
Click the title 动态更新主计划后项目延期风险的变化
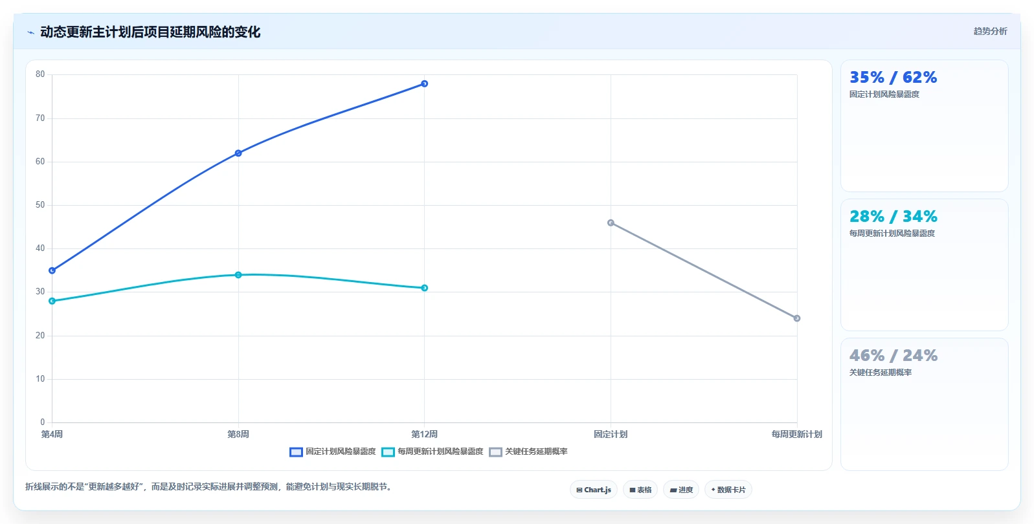tap(150, 32)
